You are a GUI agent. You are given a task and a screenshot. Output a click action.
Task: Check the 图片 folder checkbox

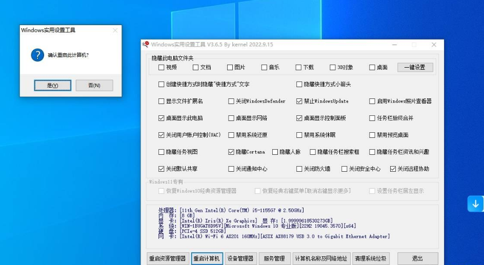[x=230, y=67]
